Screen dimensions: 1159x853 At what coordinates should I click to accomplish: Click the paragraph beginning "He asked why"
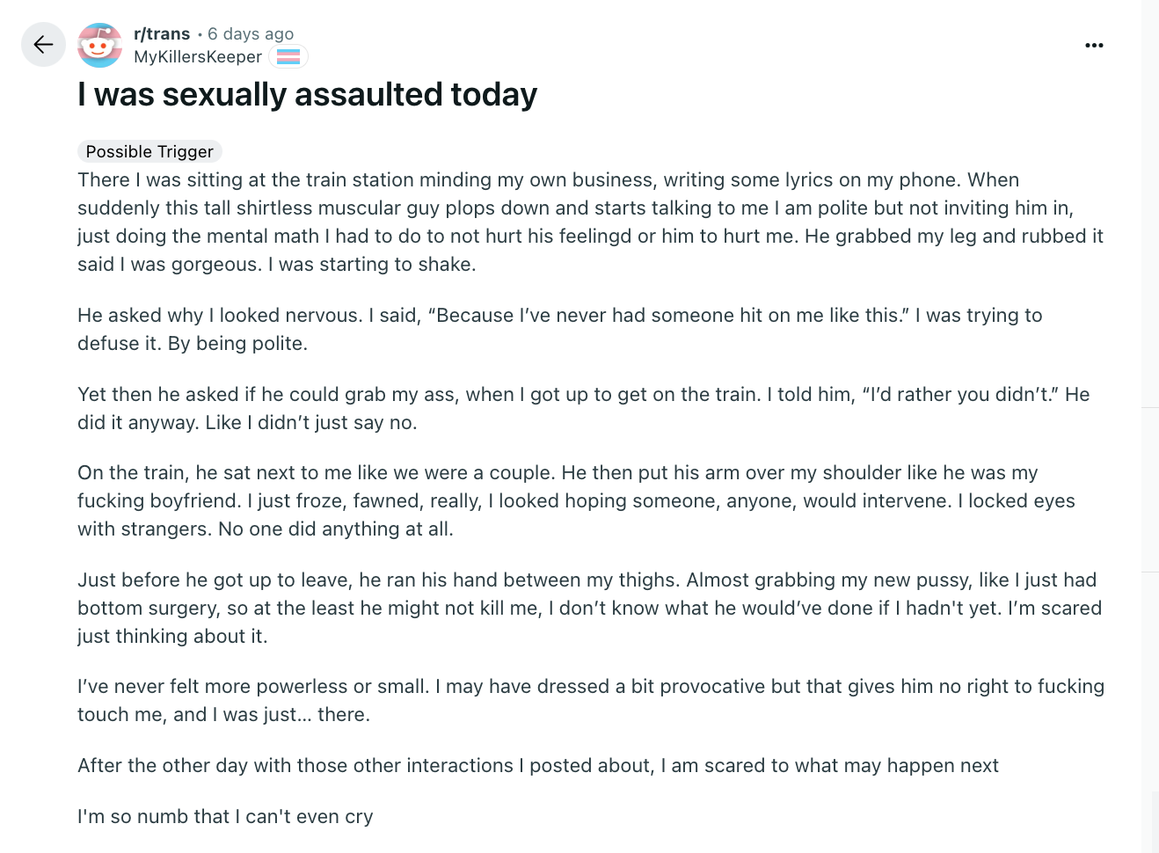point(560,329)
